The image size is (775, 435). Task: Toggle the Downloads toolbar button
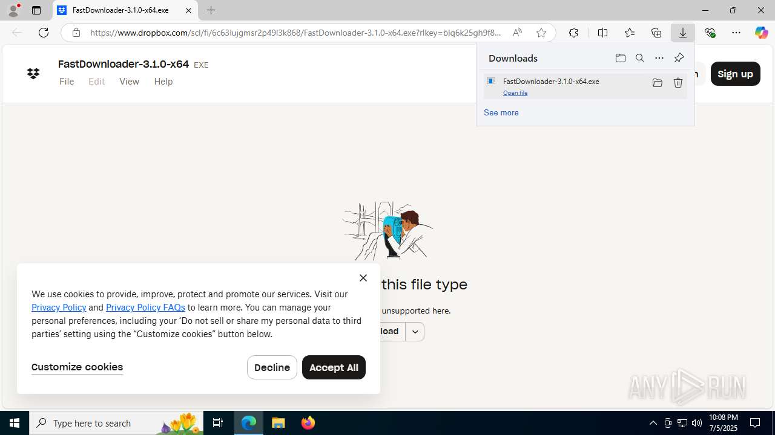coord(683,33)
